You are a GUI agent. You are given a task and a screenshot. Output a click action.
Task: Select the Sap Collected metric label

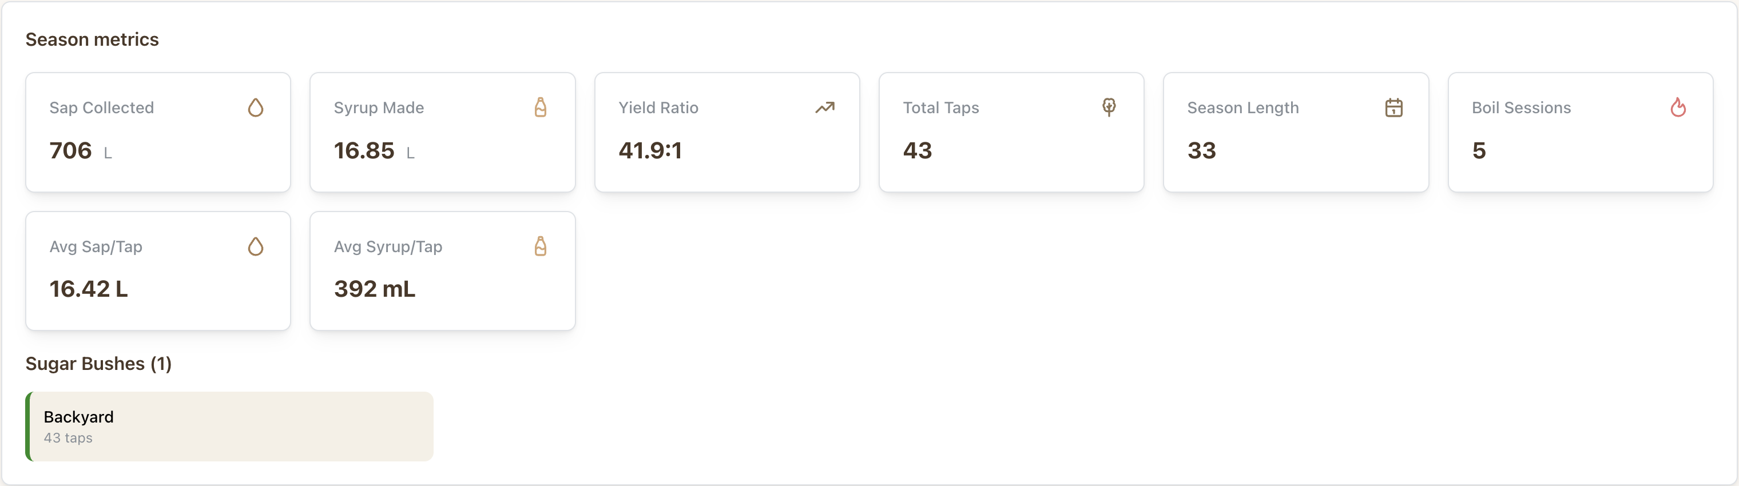[x=101, y=108]
